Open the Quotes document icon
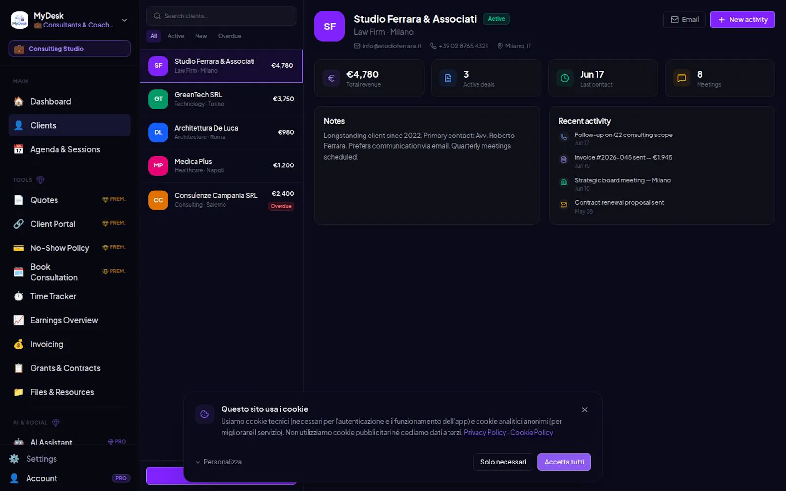Screen dimensions: 786x491 coord(19,200)
